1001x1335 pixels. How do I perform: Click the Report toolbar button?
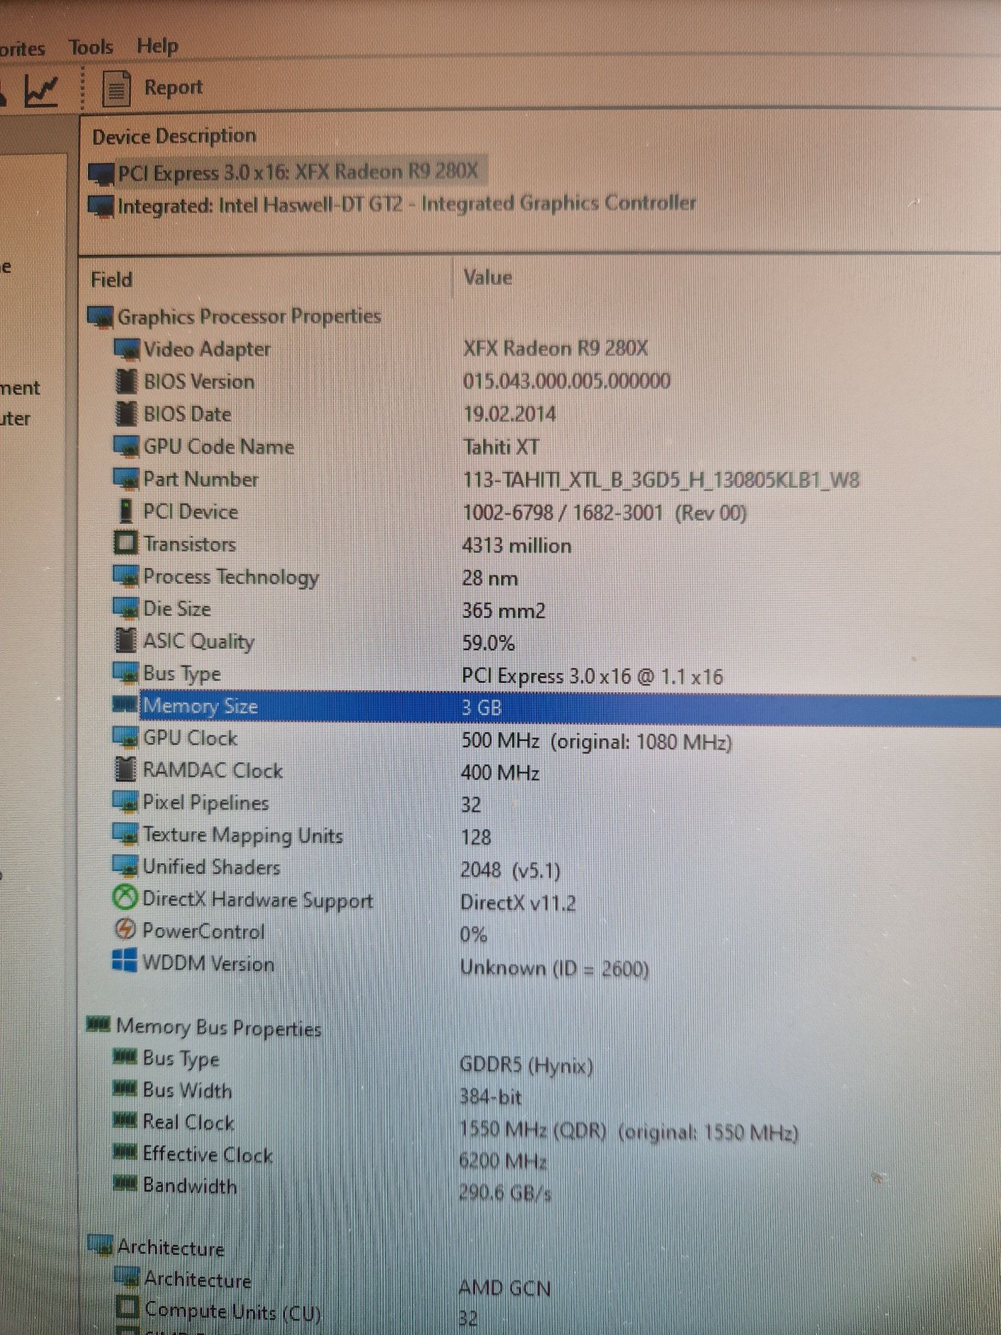coord(152,87)
